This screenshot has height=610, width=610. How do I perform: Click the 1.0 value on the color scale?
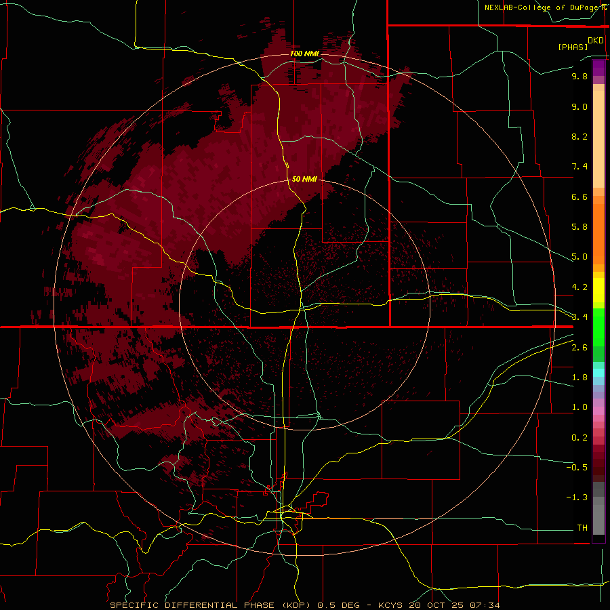[579, 407]
